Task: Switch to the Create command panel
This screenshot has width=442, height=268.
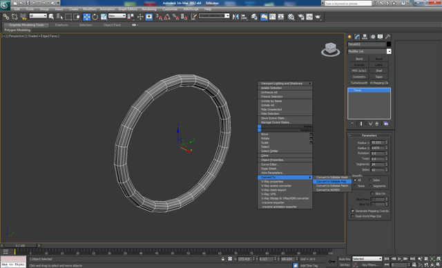Action: coord(350,37)
